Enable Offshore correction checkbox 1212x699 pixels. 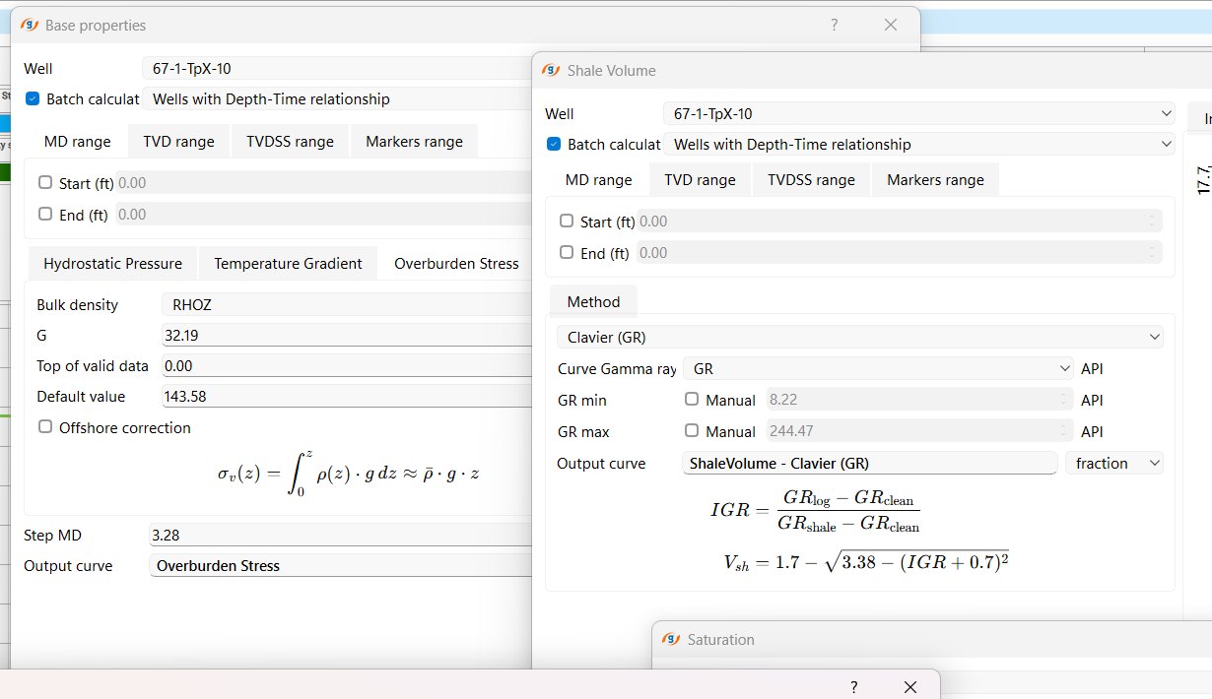tap(45, 427)
